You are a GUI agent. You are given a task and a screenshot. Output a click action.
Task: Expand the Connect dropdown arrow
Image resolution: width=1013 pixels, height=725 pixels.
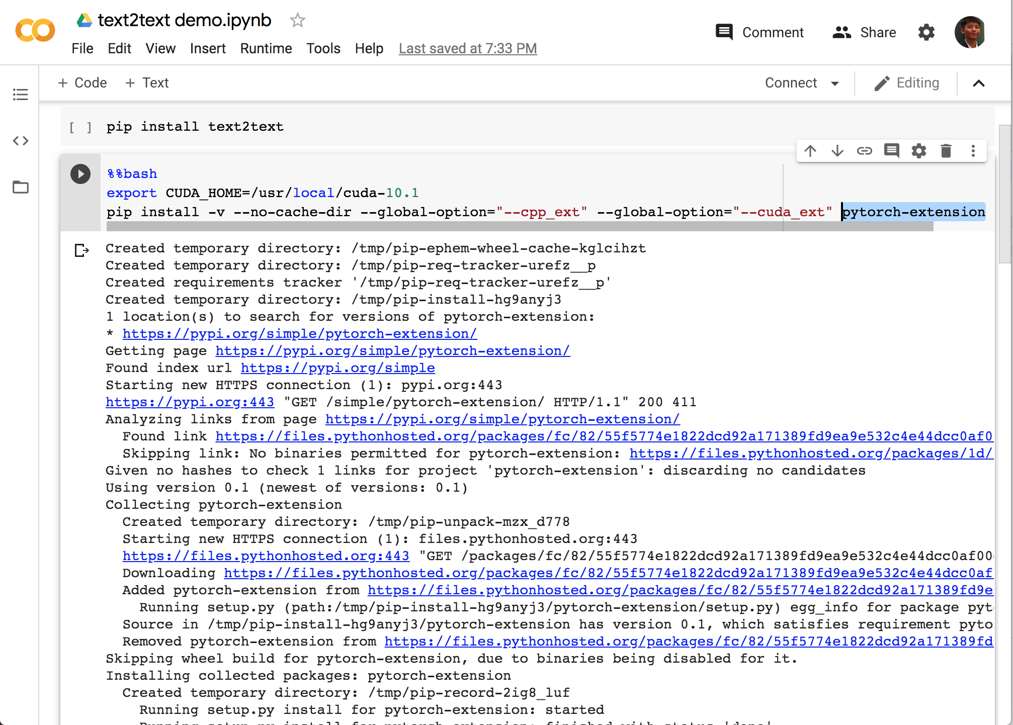coord(835,83)
